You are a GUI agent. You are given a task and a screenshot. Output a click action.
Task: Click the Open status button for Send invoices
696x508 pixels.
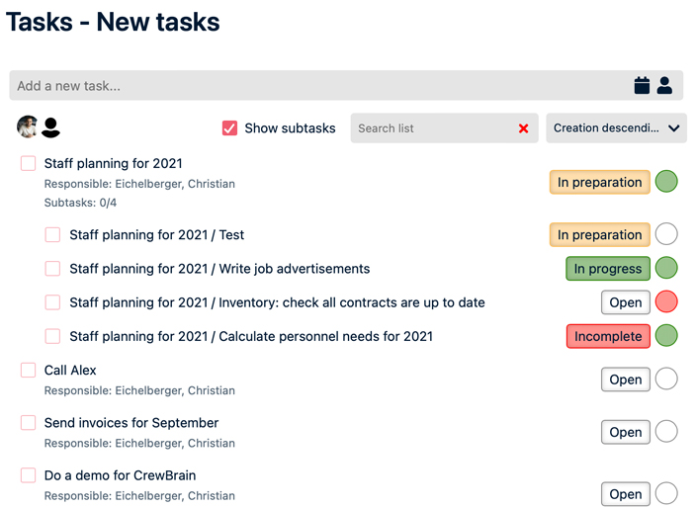click(625, 432)
